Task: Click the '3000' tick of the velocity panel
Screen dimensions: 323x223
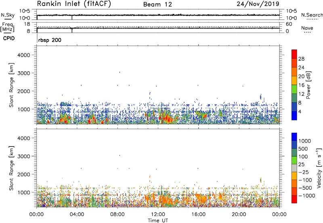Action: point(24,156)
